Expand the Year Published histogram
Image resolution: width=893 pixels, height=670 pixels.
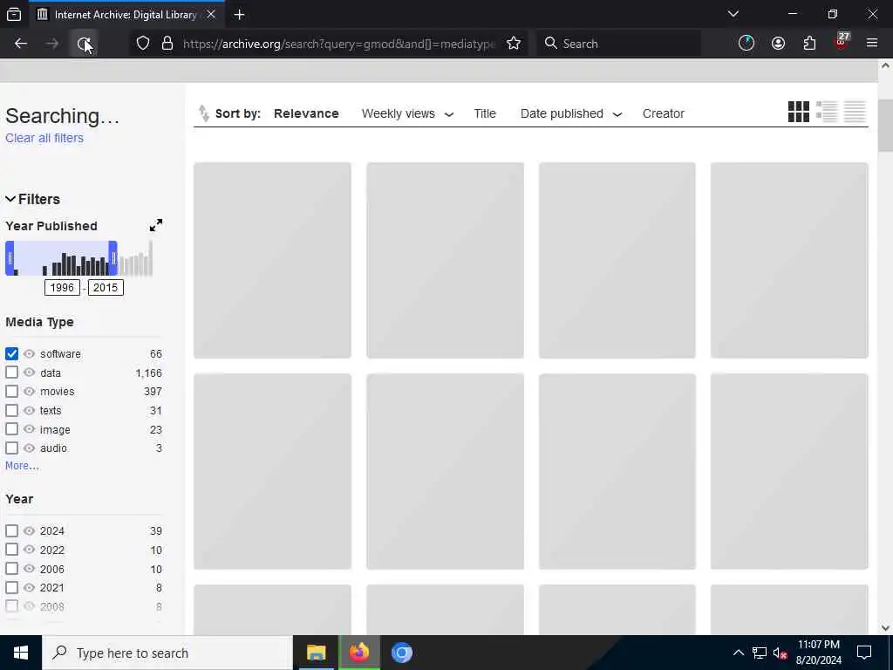pyautogui.click(x=156, y=225)
